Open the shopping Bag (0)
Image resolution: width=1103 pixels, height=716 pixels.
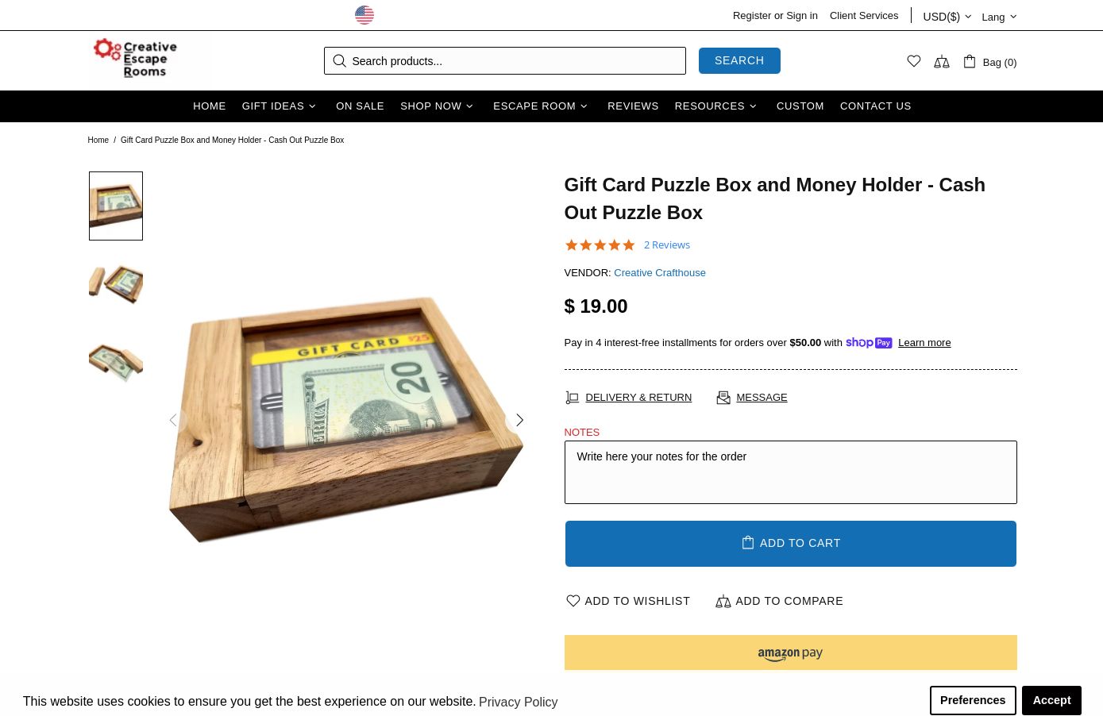[989, 62]
